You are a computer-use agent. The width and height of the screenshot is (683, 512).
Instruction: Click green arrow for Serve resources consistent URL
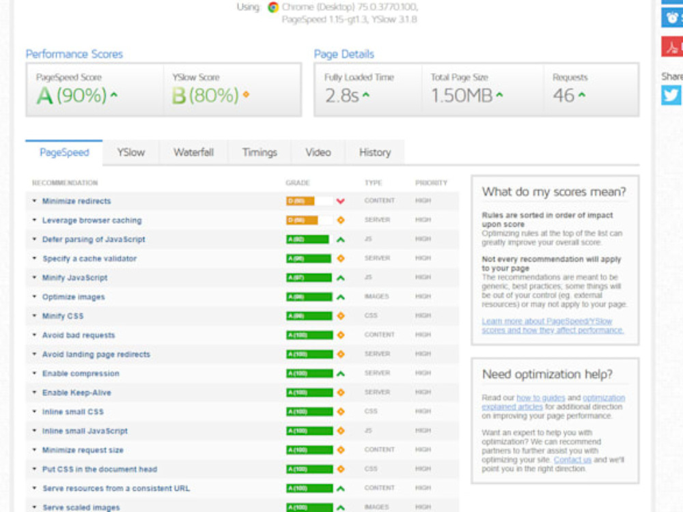(341, 489)
